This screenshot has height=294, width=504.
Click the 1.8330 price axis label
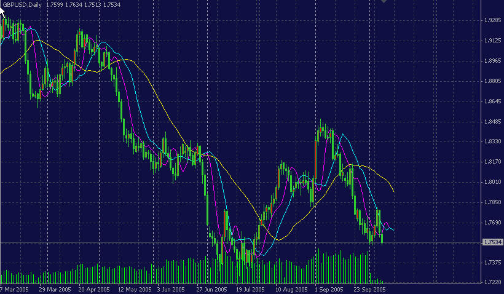(493, 141)
